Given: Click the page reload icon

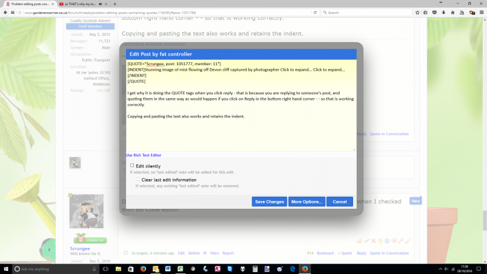Looking at the screenshot, I should click(x=316, y=12).
